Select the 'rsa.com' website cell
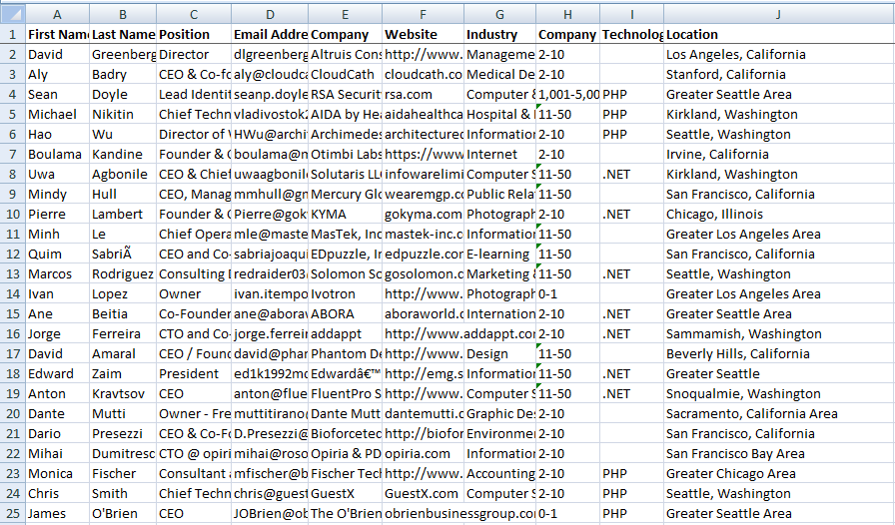The image size is (895, 525). tap(423, 94)
